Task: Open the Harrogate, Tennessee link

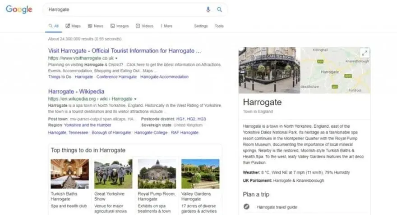Action: 68,133
